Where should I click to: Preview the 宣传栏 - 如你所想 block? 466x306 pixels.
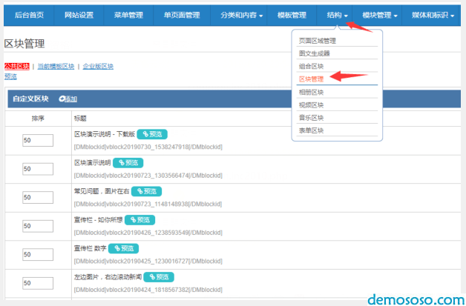pos(140,220)
